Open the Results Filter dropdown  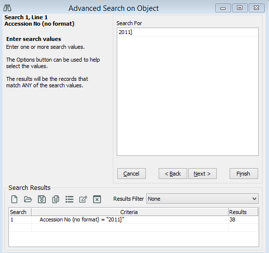pyautogui.click(x=202, y=199)
